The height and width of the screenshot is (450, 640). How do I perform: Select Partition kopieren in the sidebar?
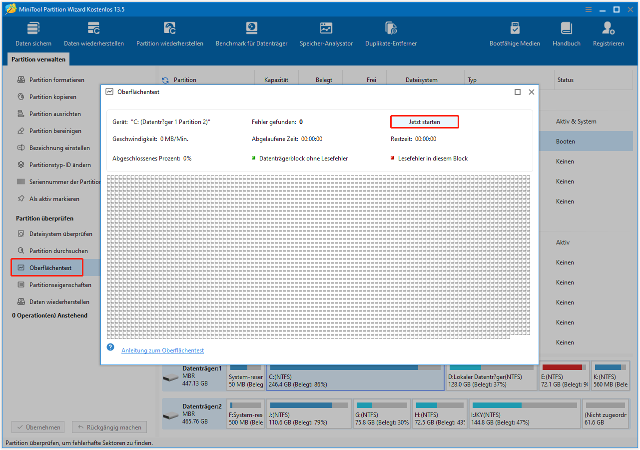pos(52,96)
